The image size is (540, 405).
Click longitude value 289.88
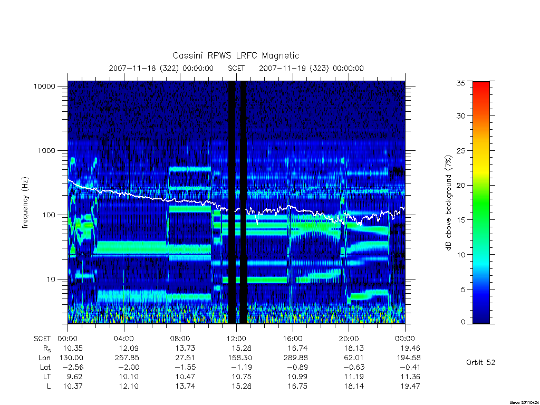(x=295, y=358)
